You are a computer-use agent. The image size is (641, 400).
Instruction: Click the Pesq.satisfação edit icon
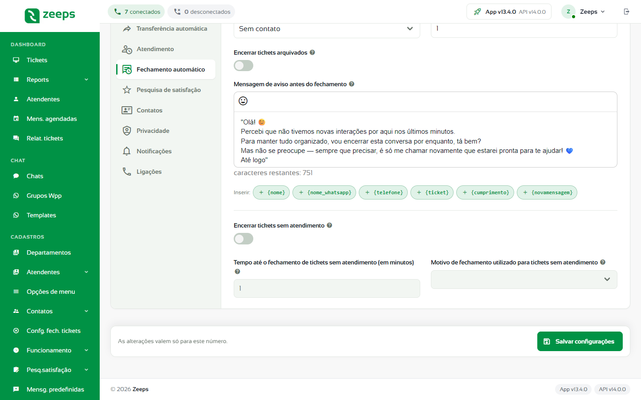pyautogui.click(x=16, y=370)
